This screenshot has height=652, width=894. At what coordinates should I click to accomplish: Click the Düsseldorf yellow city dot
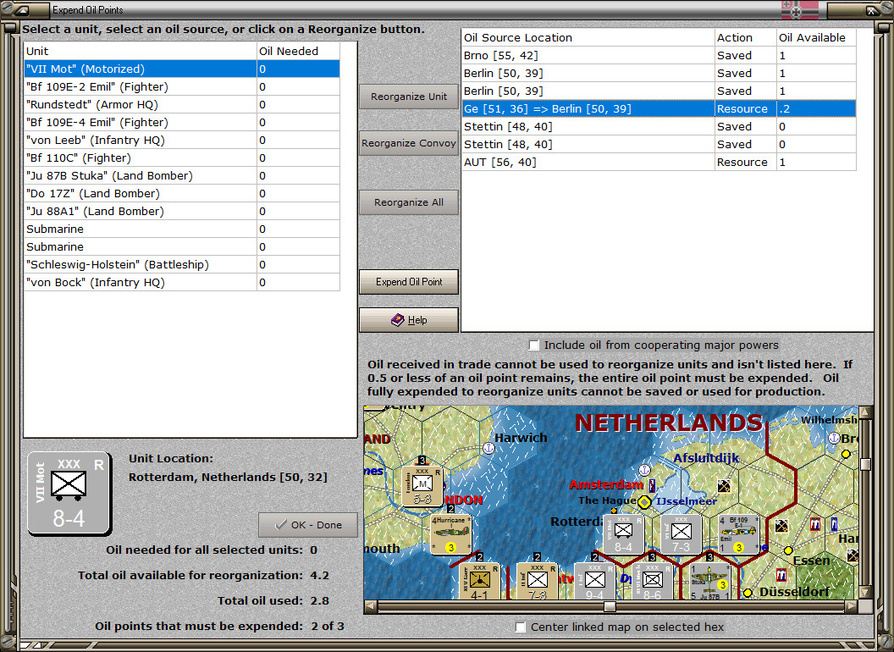point(748,593)
